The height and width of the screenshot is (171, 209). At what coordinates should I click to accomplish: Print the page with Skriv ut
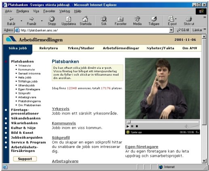pyautogui.click(x=189, y=21)
